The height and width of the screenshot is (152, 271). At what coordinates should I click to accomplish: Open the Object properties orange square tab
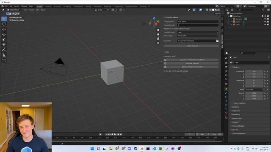tap(226, 89)
